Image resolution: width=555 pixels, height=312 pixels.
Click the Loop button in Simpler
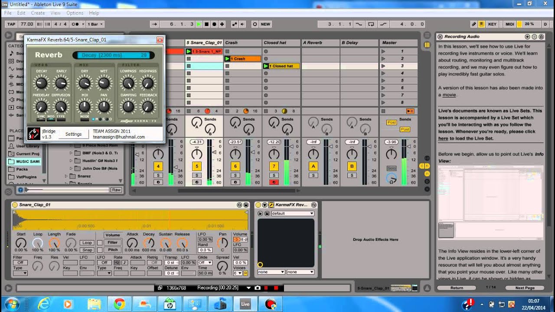click(87, 243)
